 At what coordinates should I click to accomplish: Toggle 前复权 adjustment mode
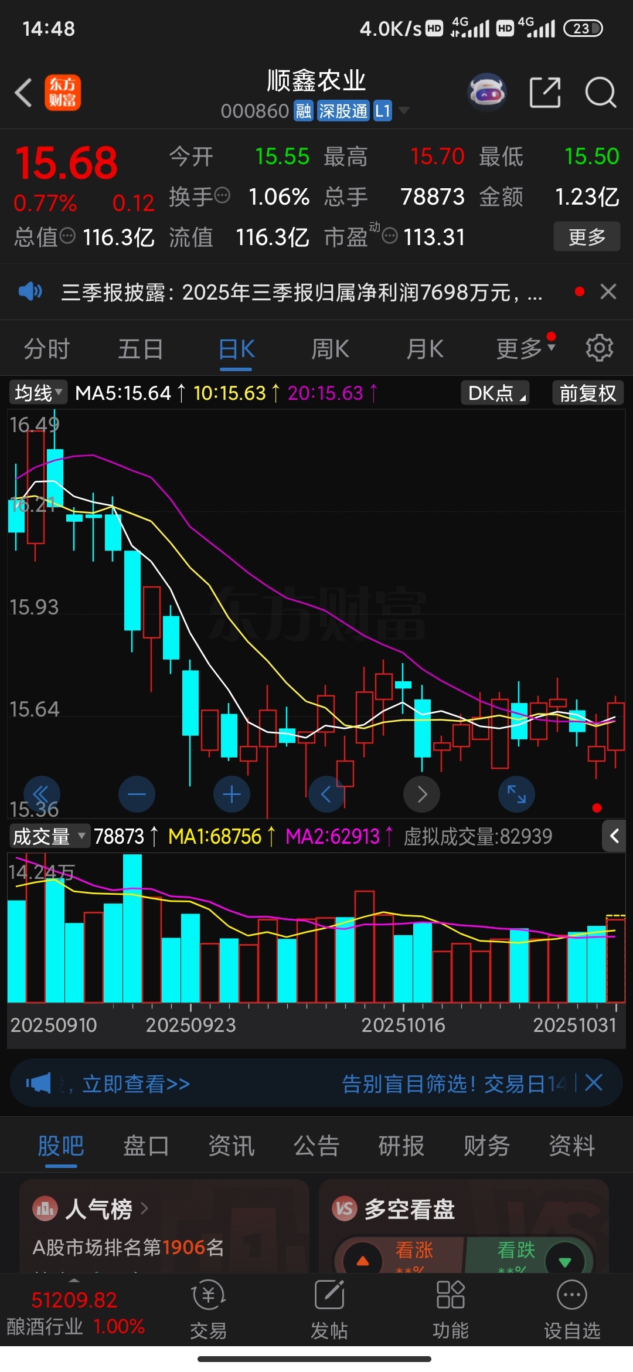tap(588, 393)
